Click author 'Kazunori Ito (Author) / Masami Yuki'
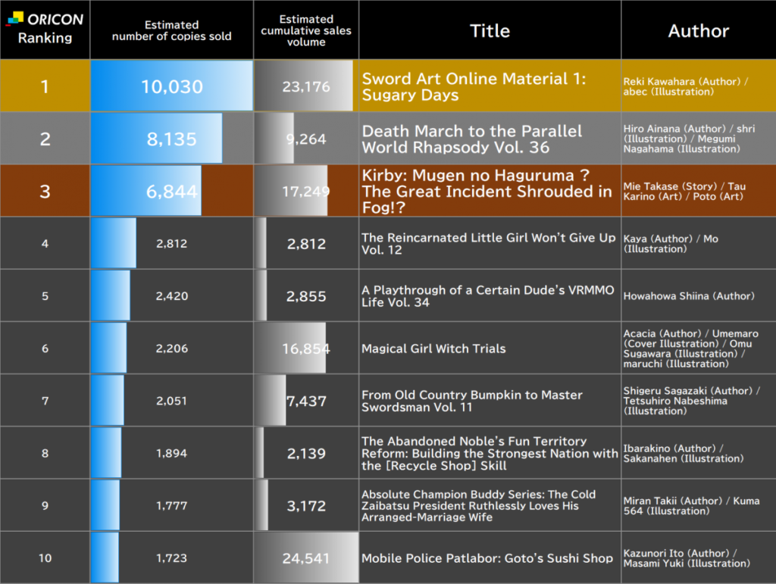The height and width of the screenshot is (584, 776). click(687, 558)
